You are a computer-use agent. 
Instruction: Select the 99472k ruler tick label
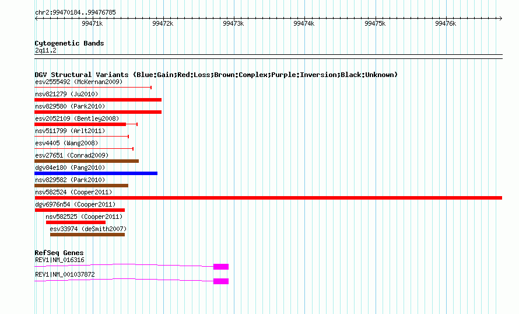coord(163,23)
